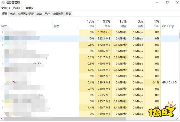Click the 280.0 MB memory value

coord(104,89)
